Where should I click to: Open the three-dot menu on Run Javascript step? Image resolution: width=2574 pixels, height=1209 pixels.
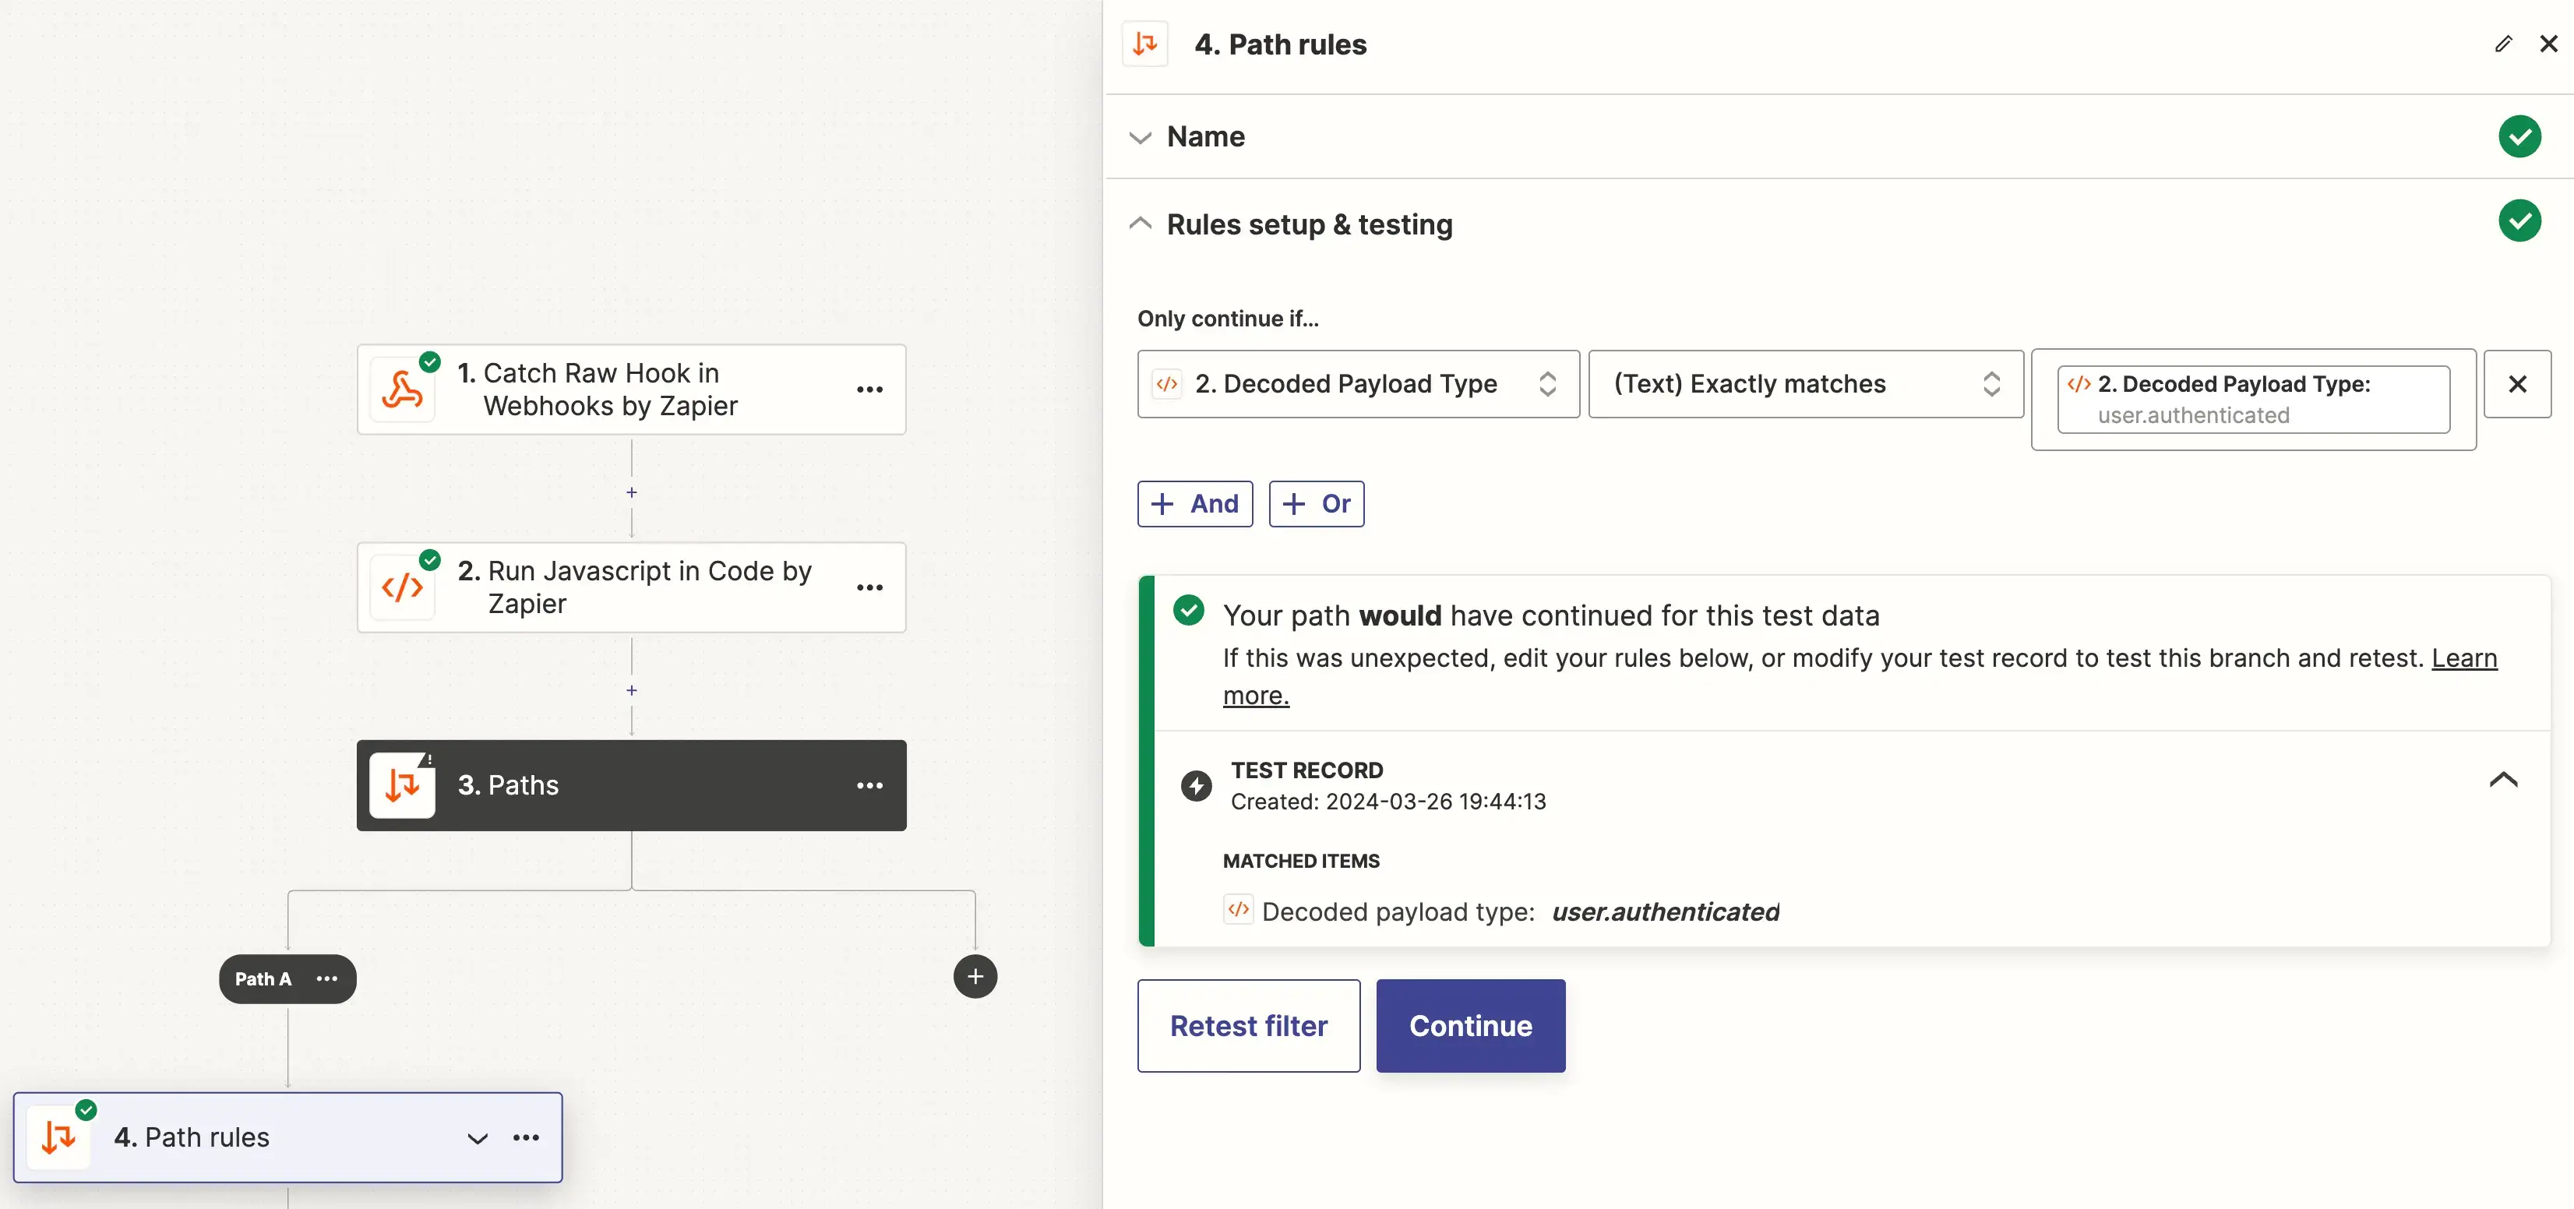[x=869, y=587]
